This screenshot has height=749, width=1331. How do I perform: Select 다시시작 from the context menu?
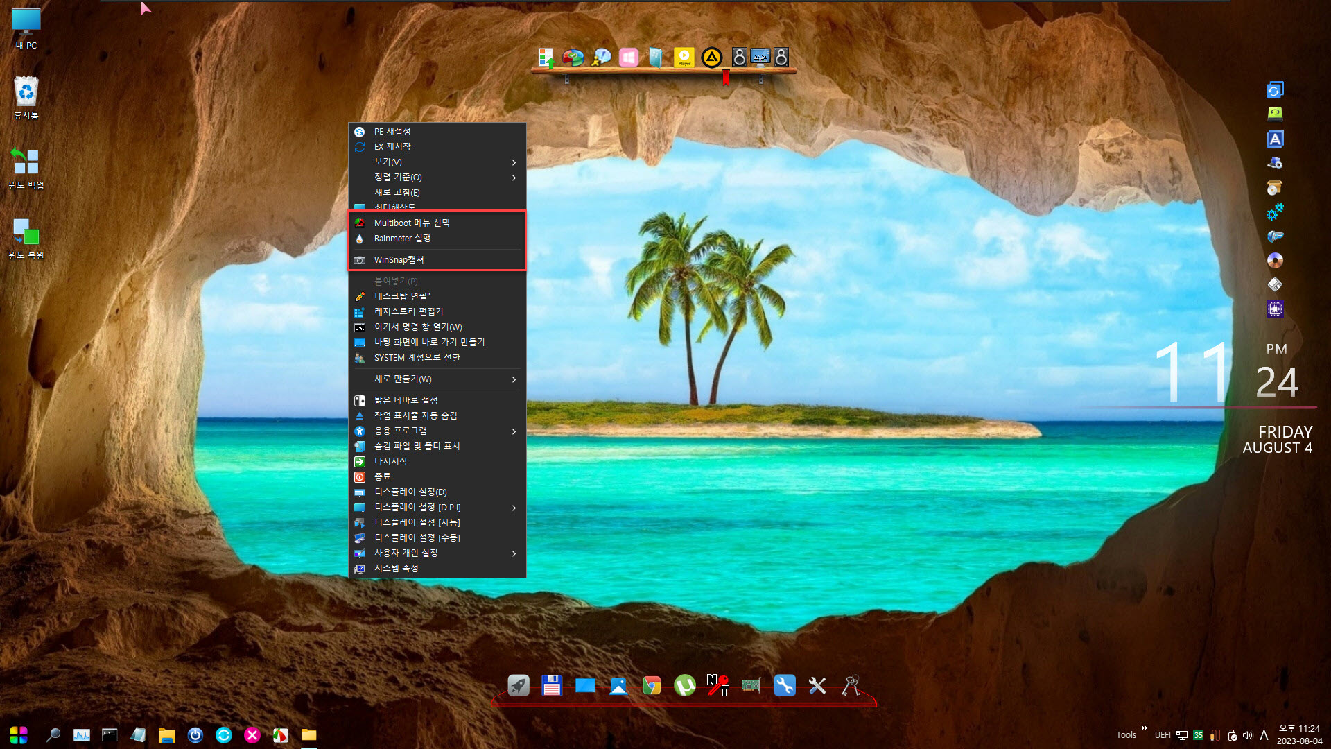click(x=437, y=462)
